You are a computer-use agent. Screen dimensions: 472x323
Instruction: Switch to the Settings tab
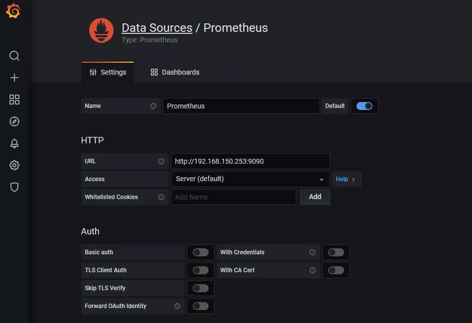108,72
